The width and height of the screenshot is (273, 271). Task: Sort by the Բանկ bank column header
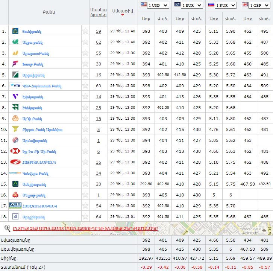point(49,12)
